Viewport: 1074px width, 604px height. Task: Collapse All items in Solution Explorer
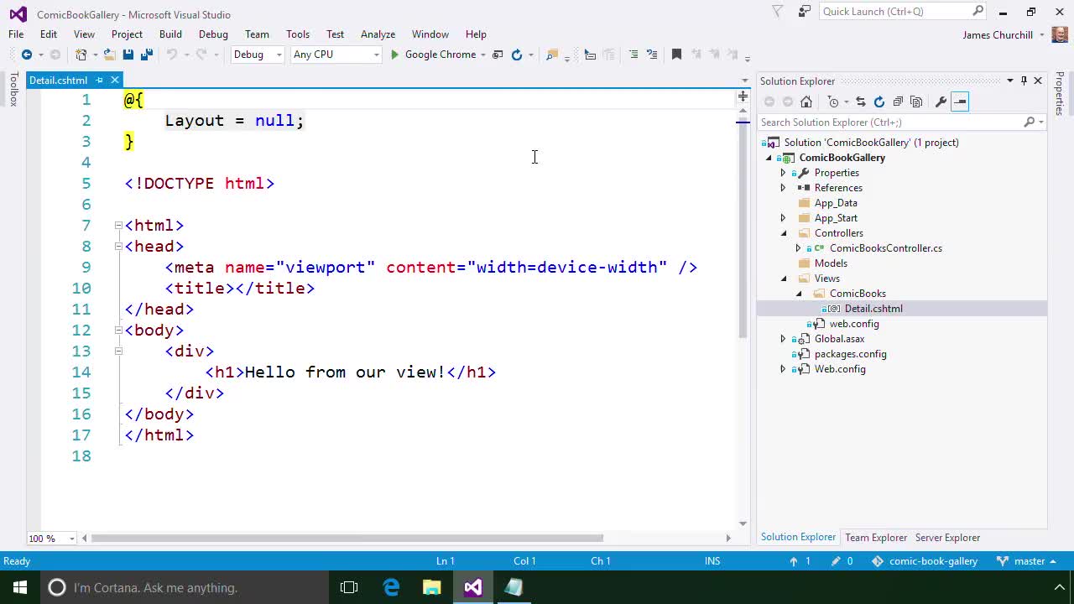pos(899,102)
